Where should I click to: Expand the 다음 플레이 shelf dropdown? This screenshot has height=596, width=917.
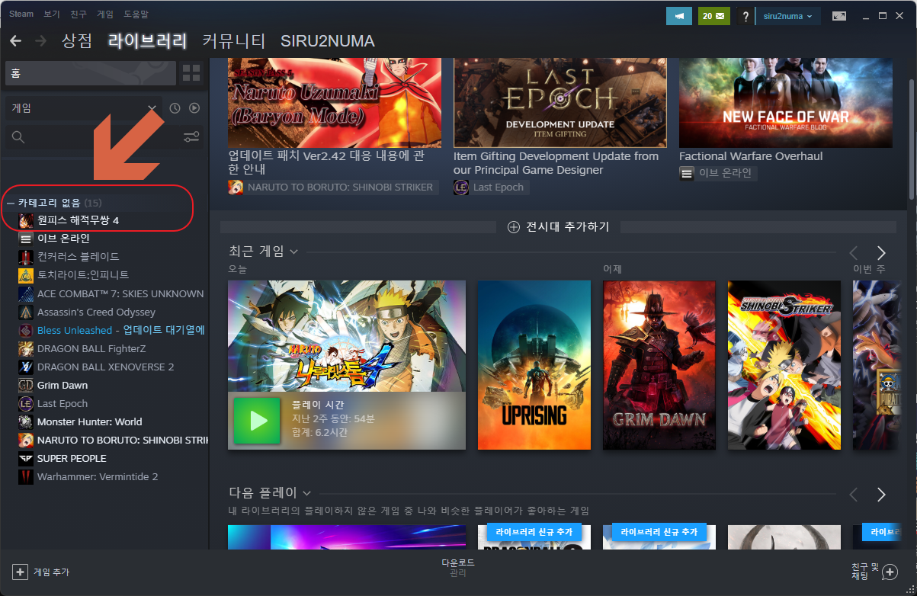(306, 493)
